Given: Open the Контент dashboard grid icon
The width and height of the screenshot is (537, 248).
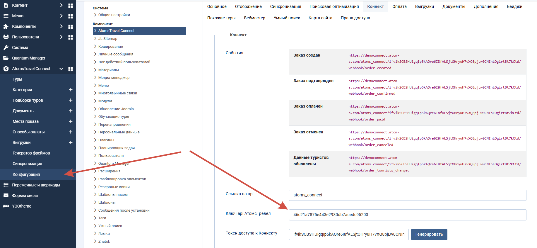Looking at the screenshot, I should pyautogui.click(x=71, y=6).
